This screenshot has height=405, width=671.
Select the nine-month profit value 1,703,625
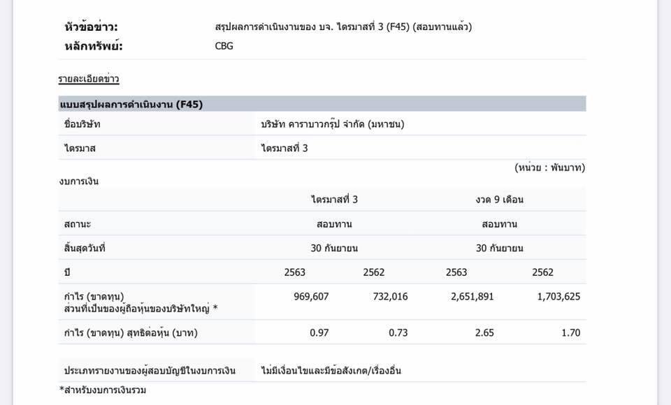[x=558, y=296]
